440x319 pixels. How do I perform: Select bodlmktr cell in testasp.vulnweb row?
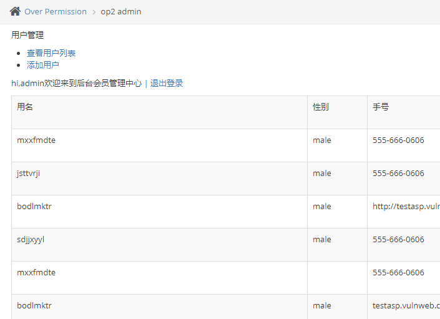click(159, 307)
